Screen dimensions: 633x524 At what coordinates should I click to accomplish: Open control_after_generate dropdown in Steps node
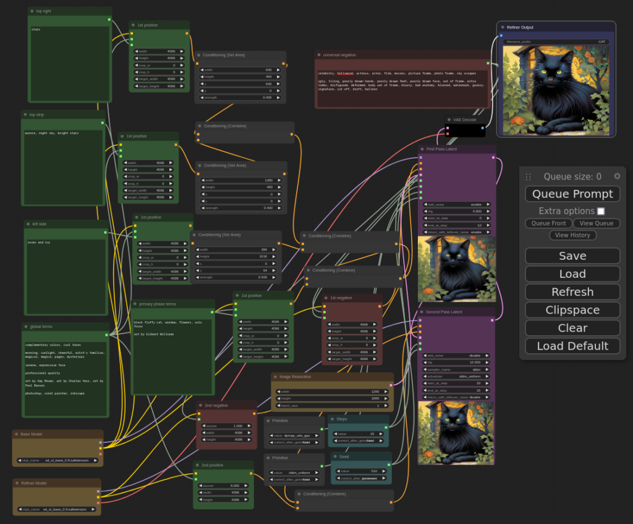click(x=358, y=440)
